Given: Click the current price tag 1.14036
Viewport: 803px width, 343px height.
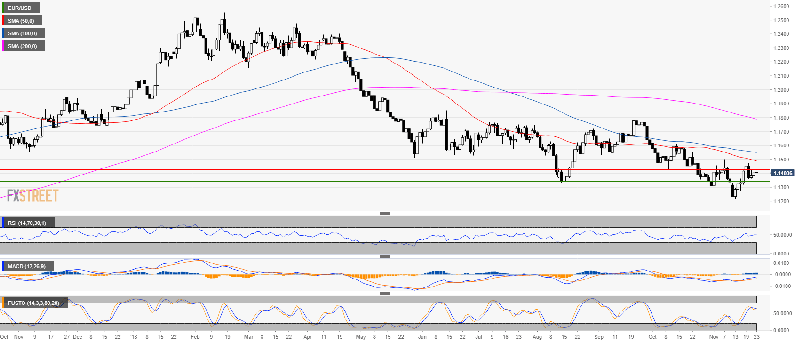Looking at the screenshot, I should 783,173.
